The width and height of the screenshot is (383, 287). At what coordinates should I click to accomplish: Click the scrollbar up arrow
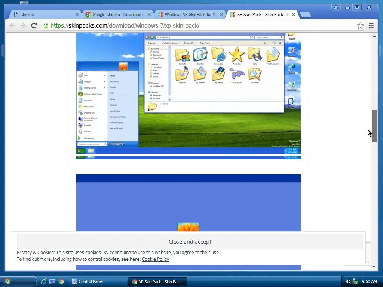tap(374, 36)
